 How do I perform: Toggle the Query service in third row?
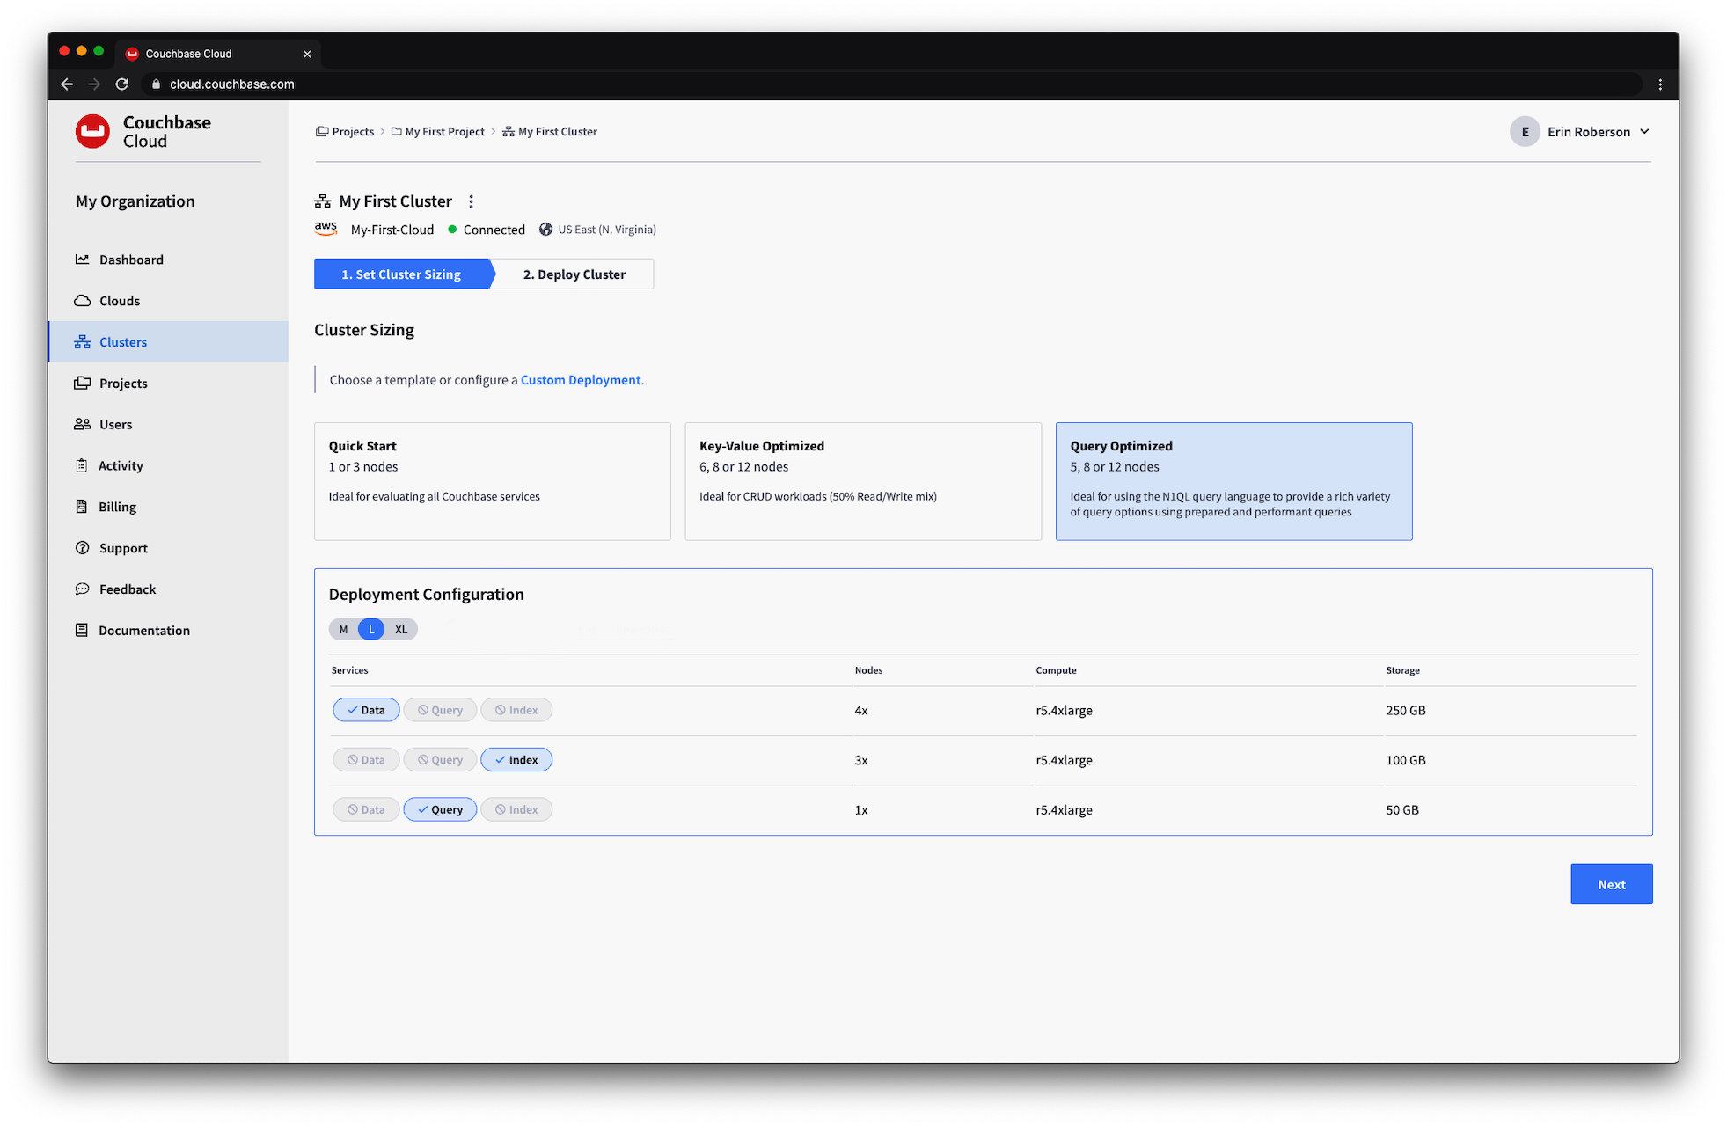(x=440, y=809)
